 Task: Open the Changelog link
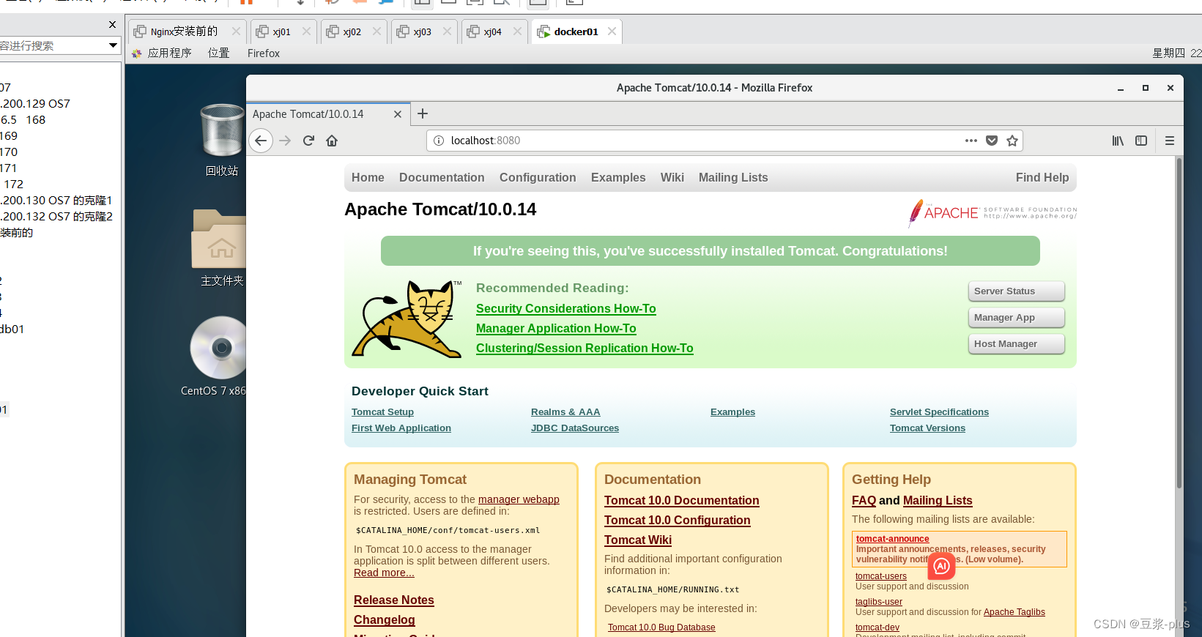pos(385,620)
